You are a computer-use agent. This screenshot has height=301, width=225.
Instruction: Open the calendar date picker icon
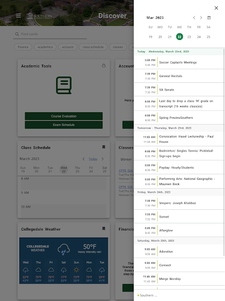point(209,18)
